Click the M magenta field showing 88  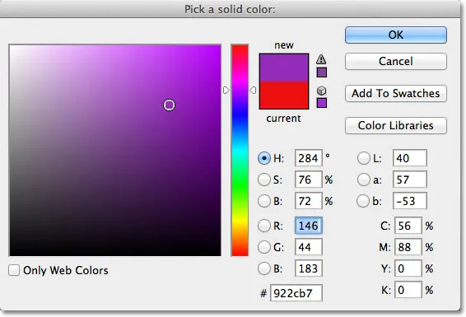(408, 247)
